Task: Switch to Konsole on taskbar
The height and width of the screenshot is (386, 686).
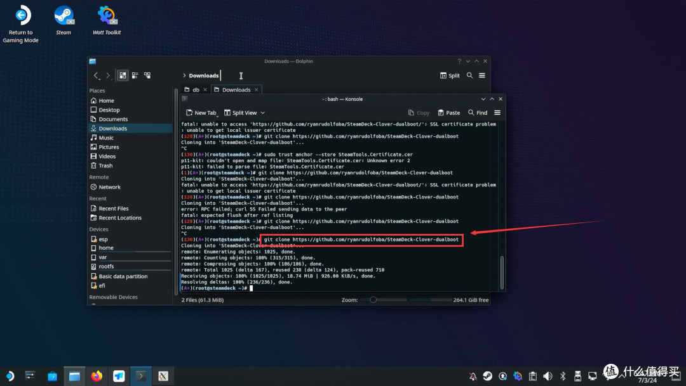Action: tap(141, 376)
